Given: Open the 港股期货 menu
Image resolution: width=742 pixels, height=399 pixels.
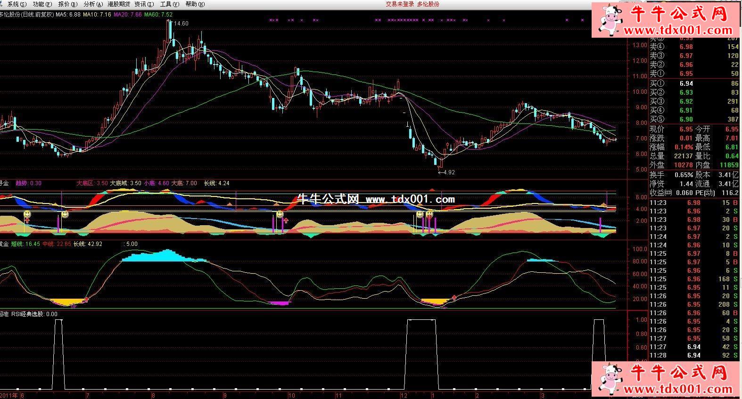Looking at the screenshot, I should pyautogui.click(x=118, y=4).
